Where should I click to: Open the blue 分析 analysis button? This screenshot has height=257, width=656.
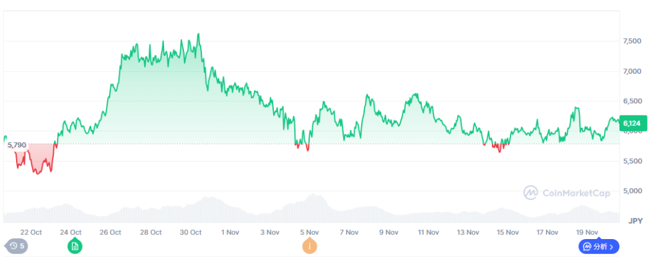[x=597, y=246]
